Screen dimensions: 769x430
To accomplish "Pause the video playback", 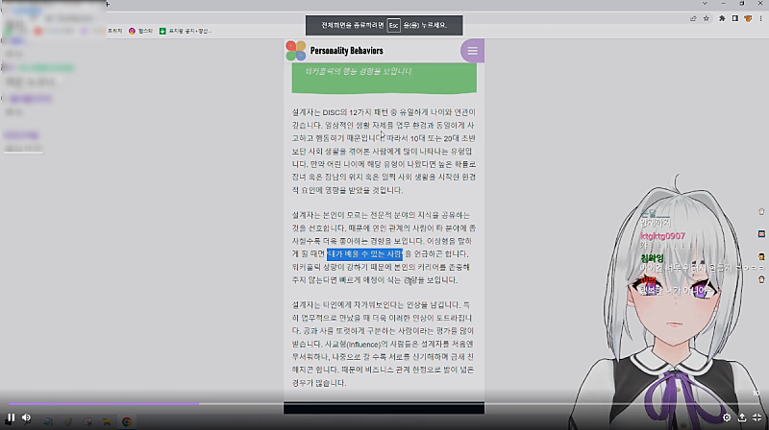I will point(12,418).
